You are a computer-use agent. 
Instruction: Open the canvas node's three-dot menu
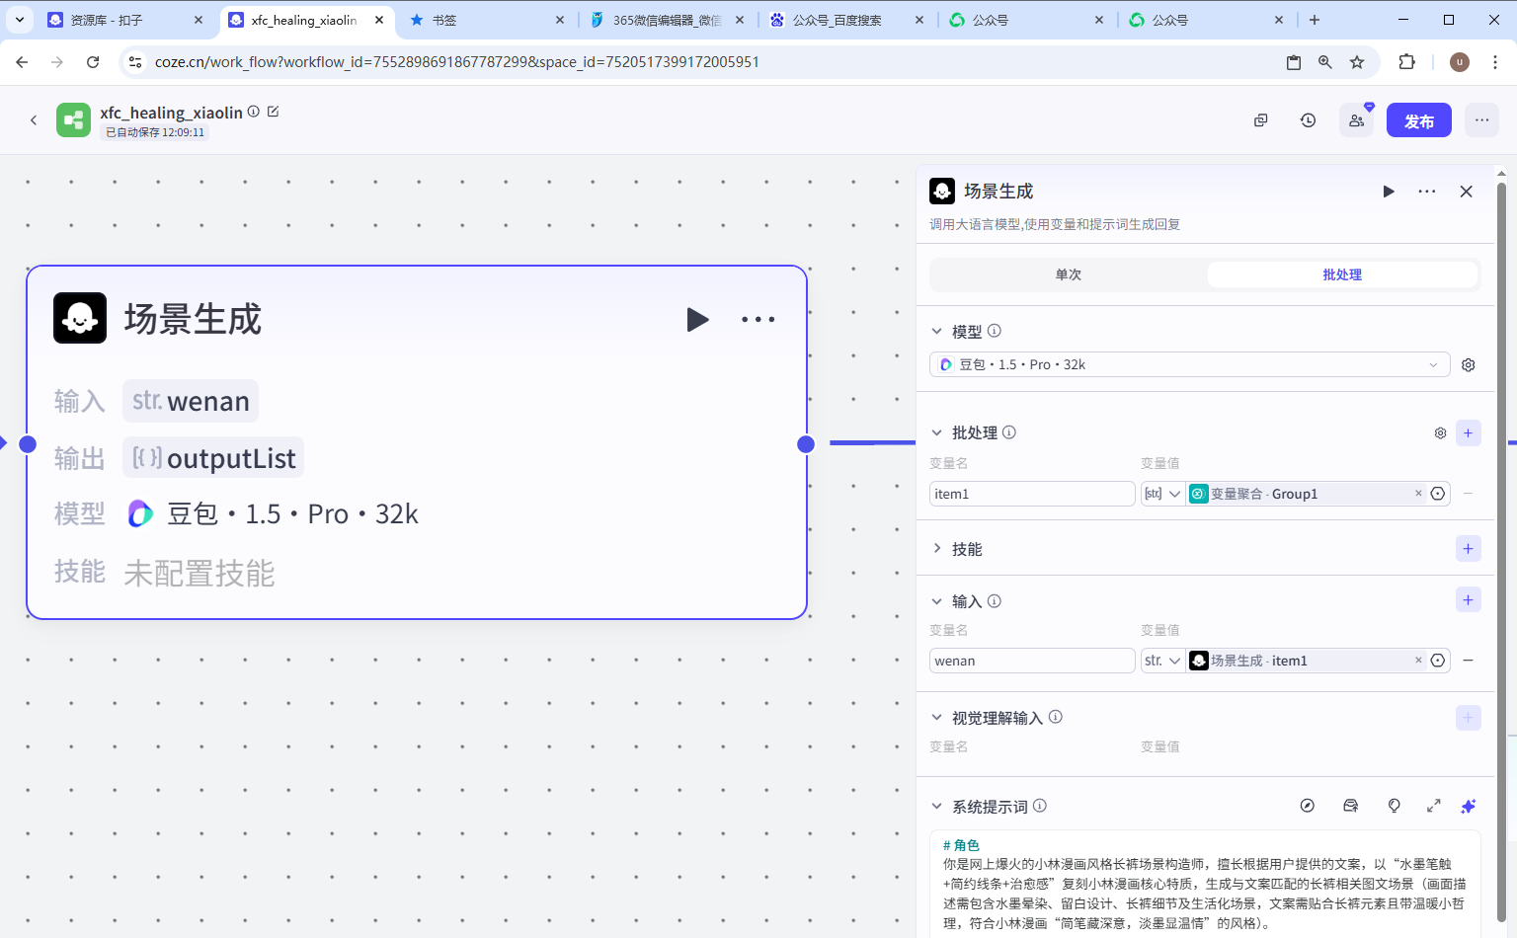coord(758,319)
